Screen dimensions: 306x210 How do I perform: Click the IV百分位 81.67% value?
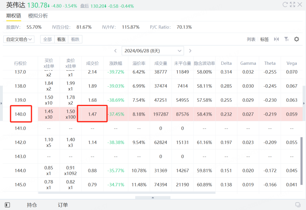coord(84,27)
